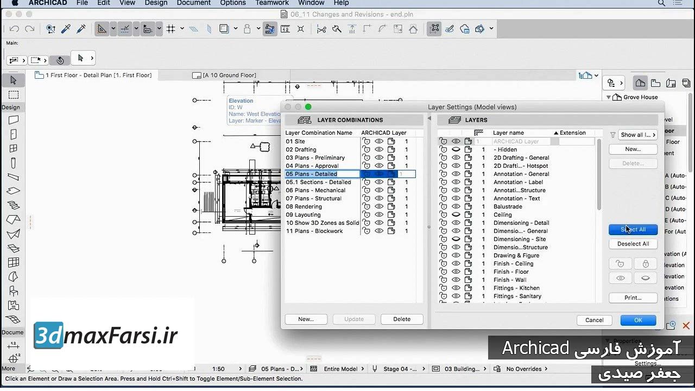Toggle the lock icon for Finish - Wall layer
Image resolution: width=695 pixels, height=391 pixels.
[x=444, y=280]
